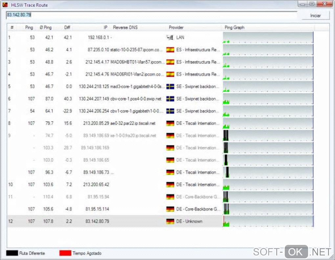This screenshot has height=260, width=335.
Task: Click the Tiempo Agotado legend label
Action: 87,253
